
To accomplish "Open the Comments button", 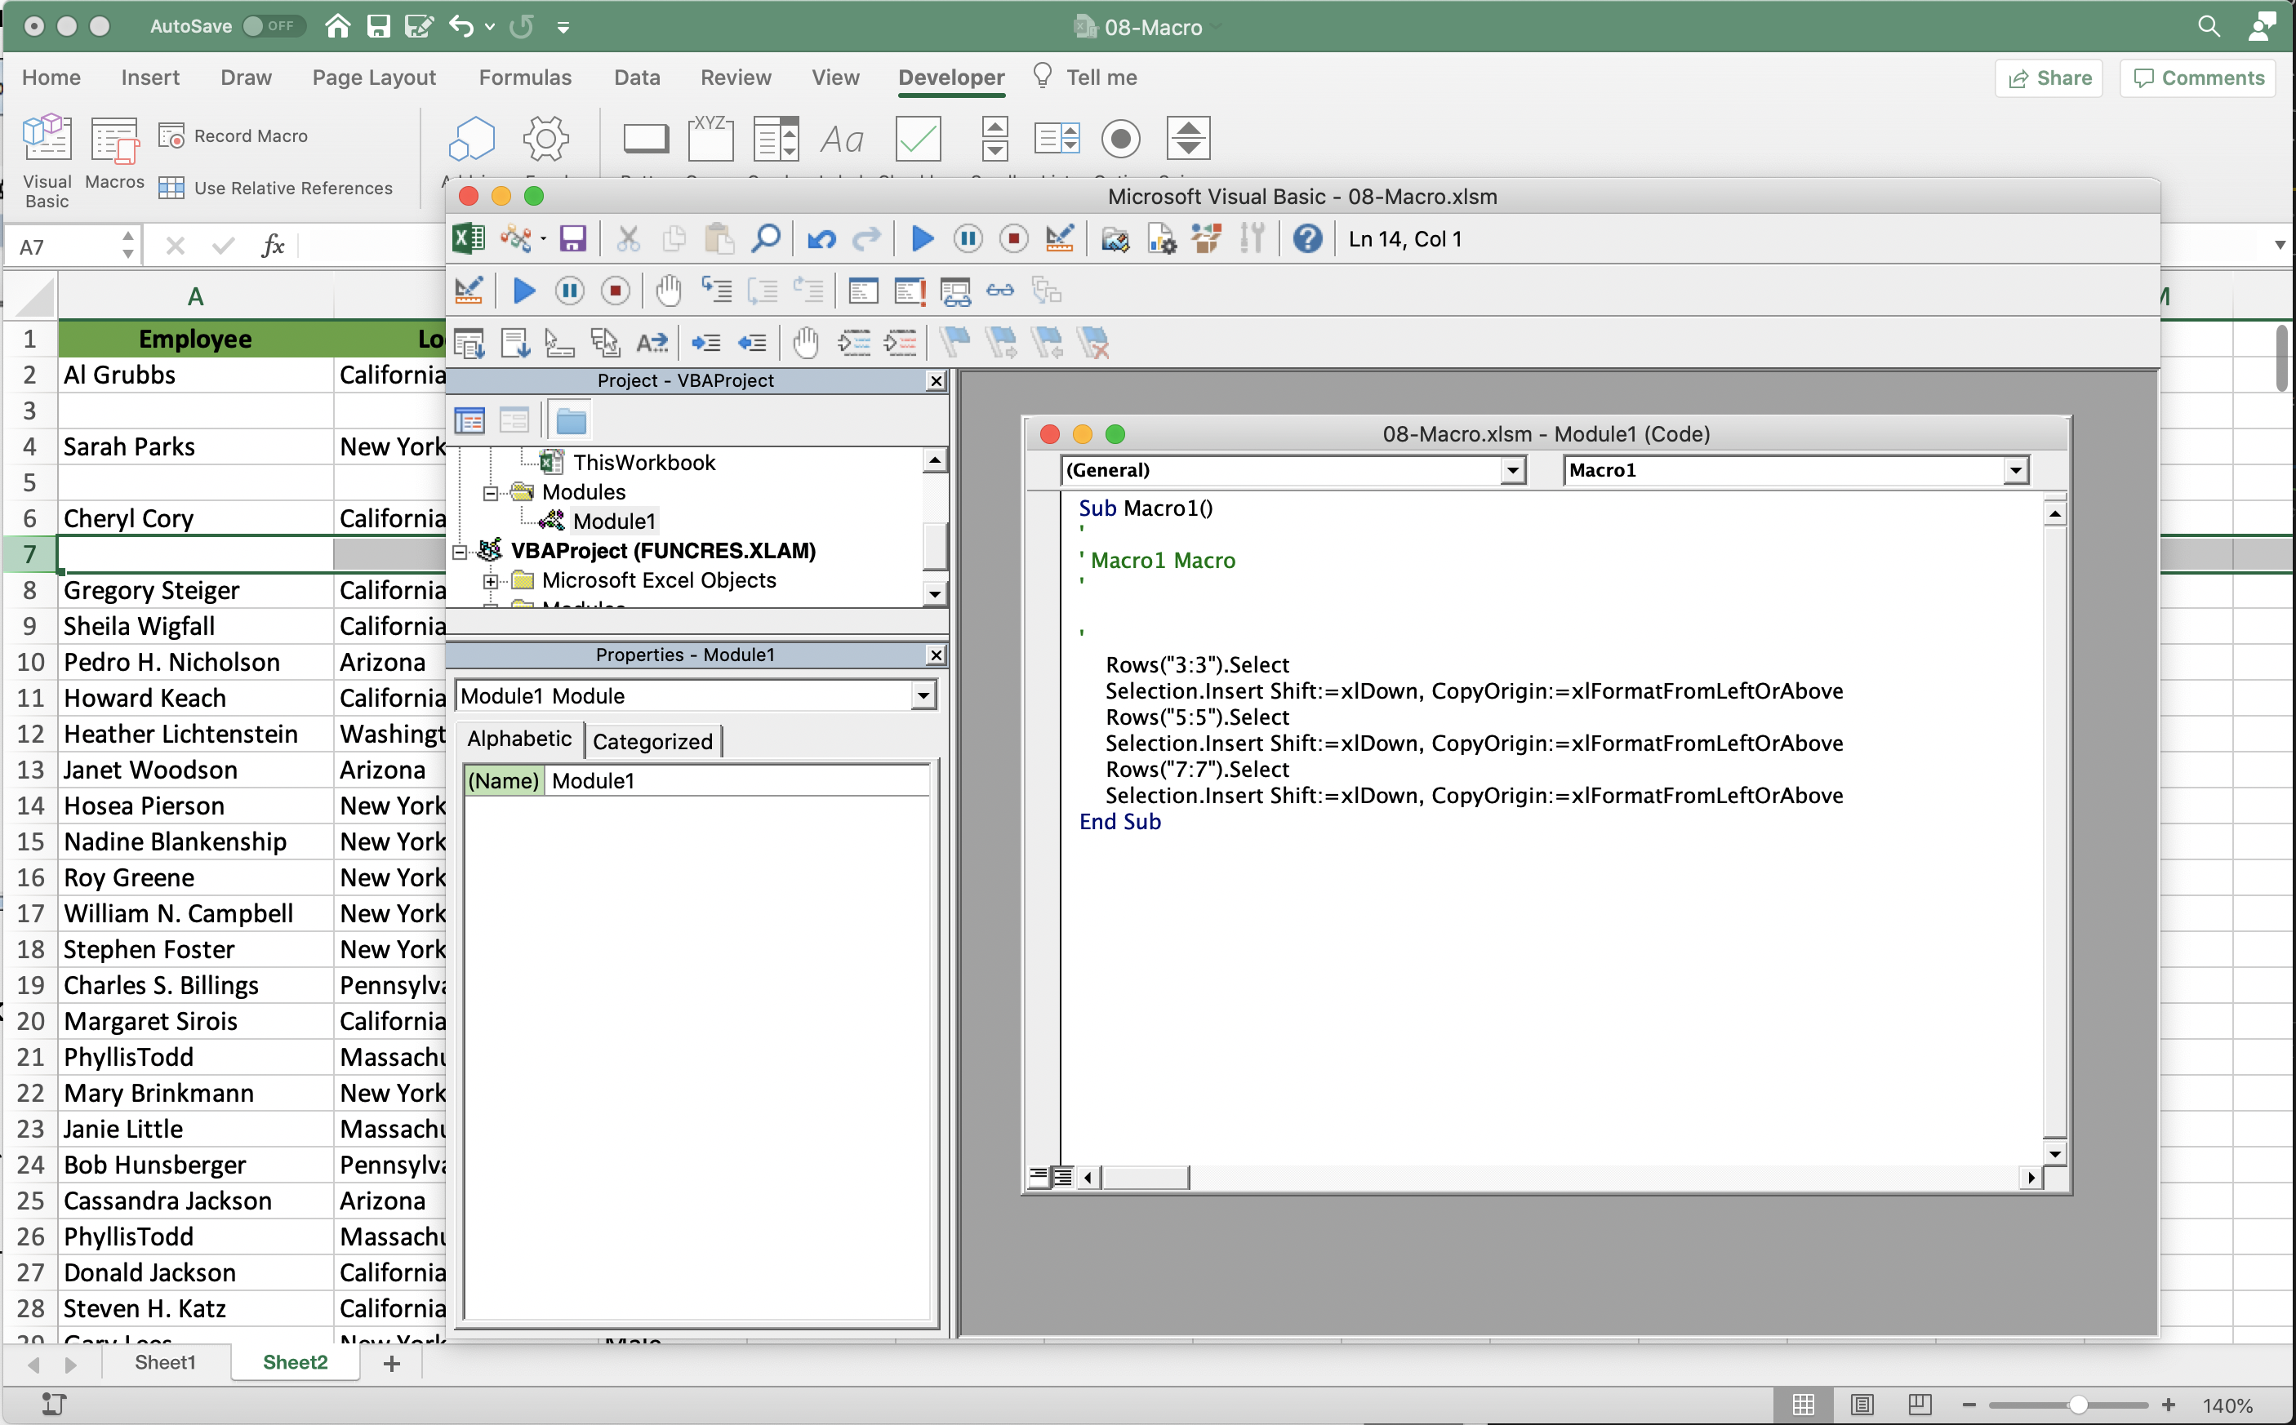I will click(2198, 78).
